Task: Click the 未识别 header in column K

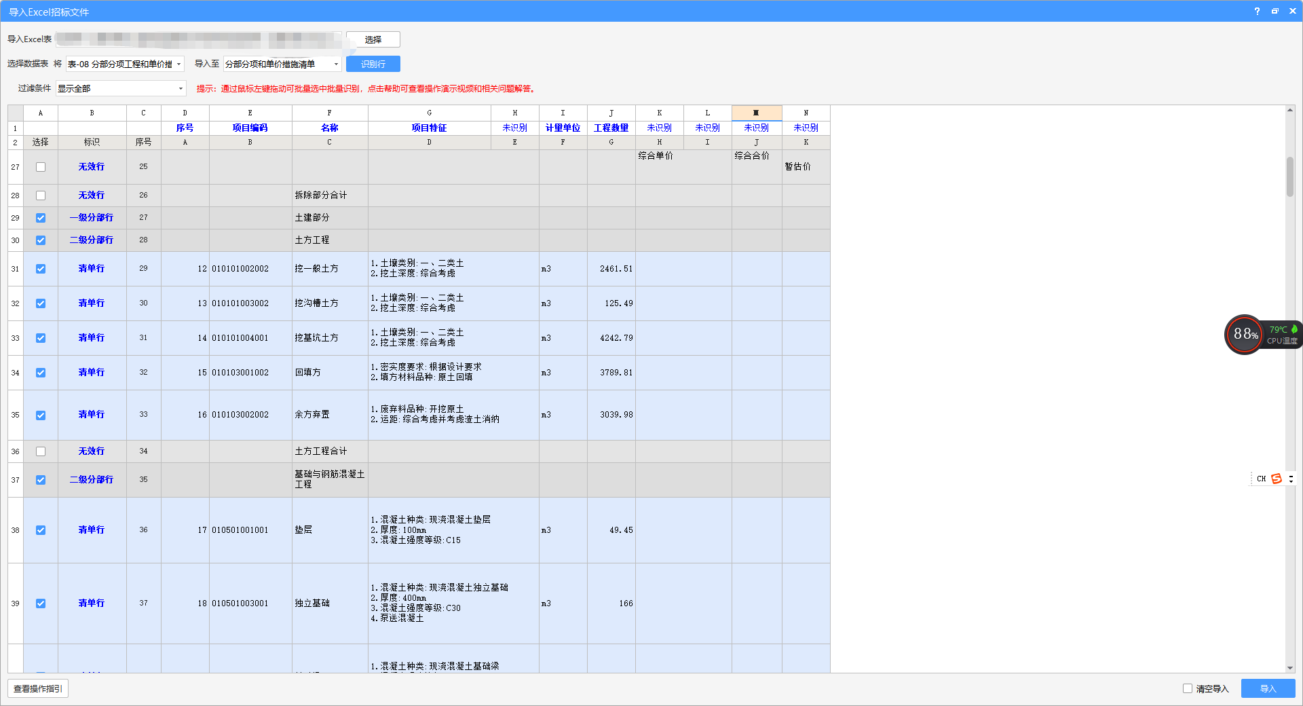Action: tap(660, 128)
